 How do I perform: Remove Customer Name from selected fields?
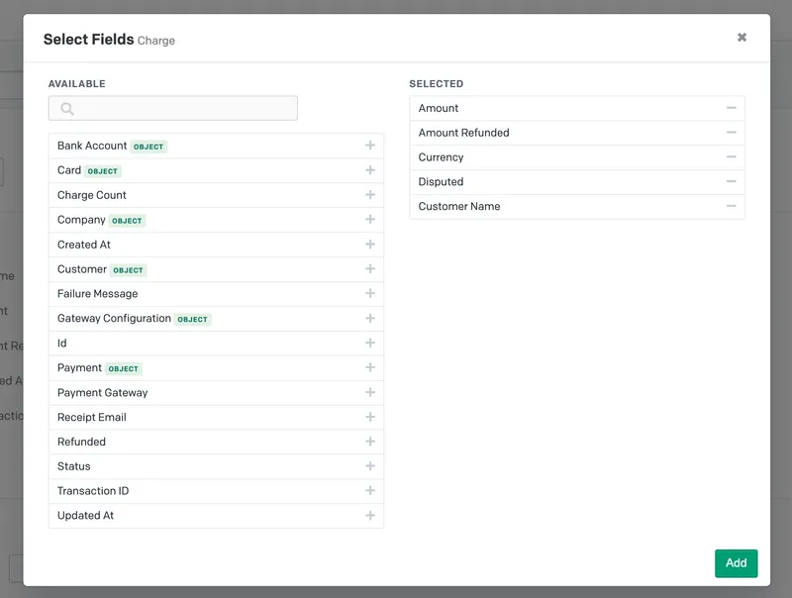coord(731,206)
